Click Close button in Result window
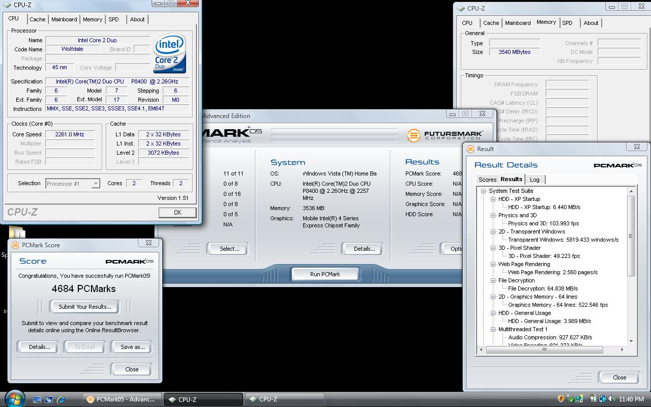The image size is (651, 407). point(619,377)
